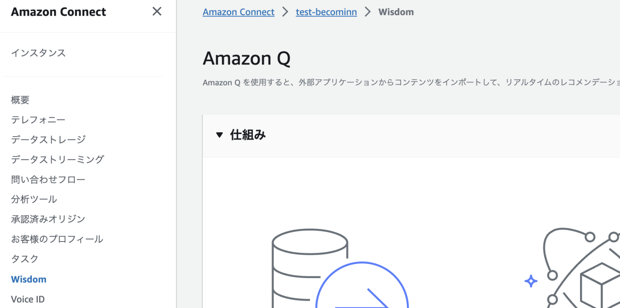The image size is (620, 308).
Task: Open the 概要 section in the sidebar
Action: click(x=20, y=100)
